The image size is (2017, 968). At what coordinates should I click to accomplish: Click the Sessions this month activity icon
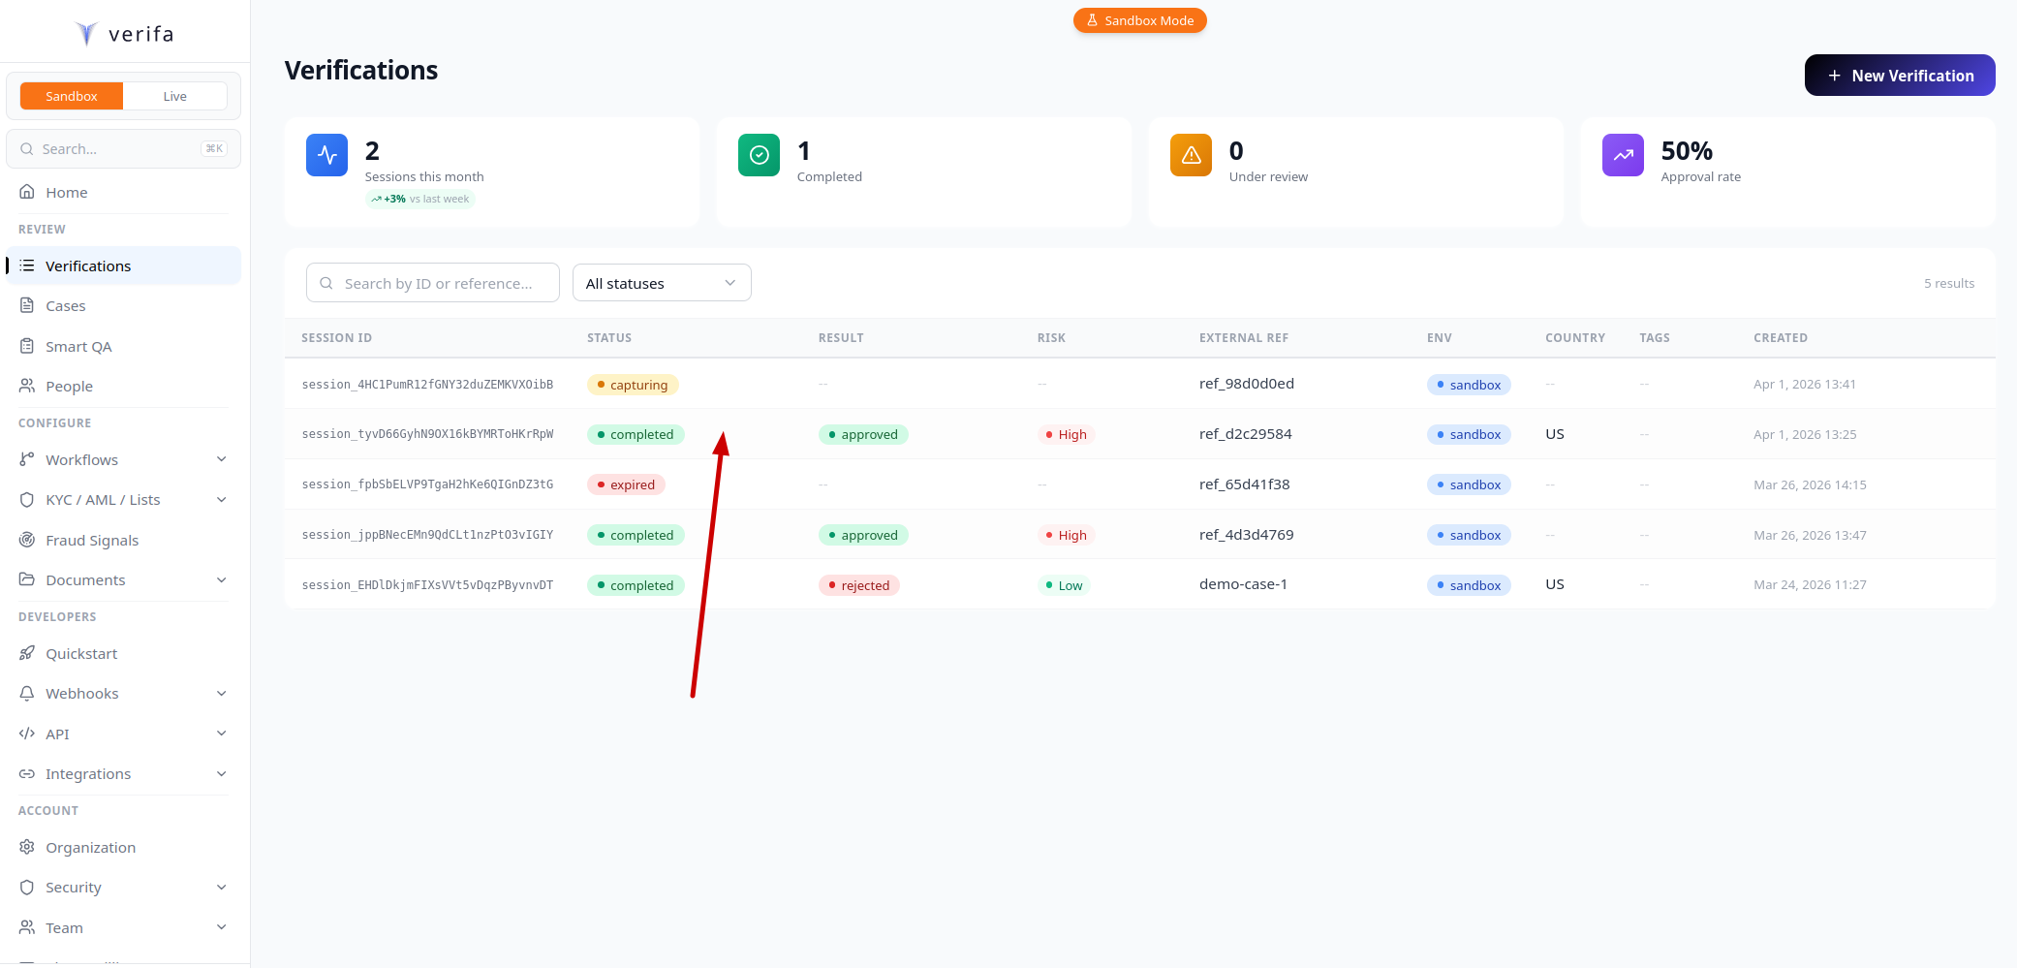326,155
